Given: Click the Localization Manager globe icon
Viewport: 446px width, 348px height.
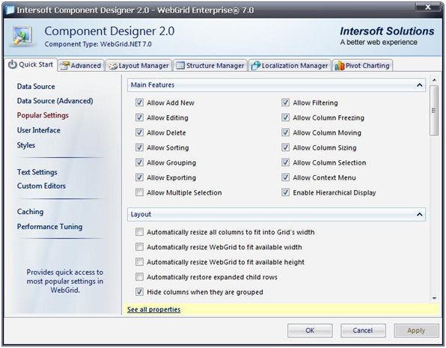Looking at the screenshot, I should (256, 65).
